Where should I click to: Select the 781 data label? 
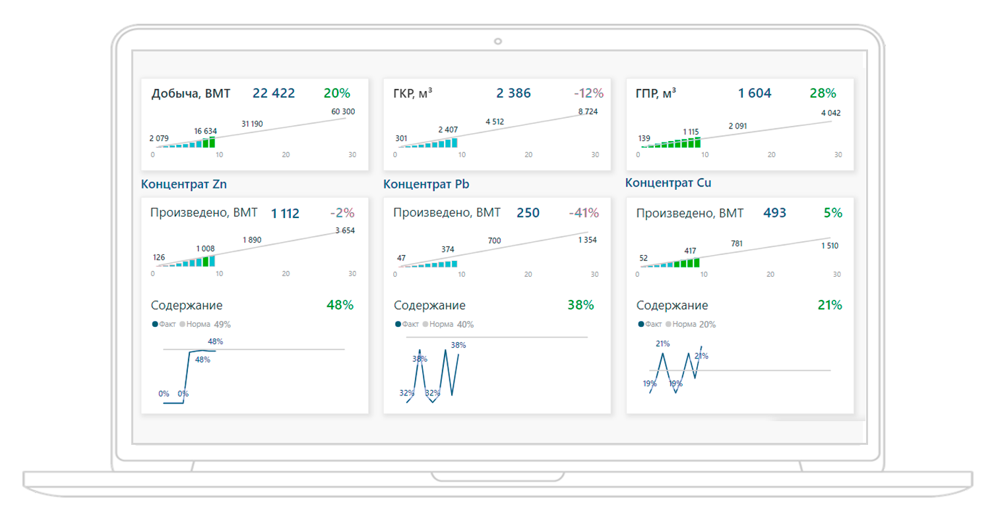(x=737, y=244)
